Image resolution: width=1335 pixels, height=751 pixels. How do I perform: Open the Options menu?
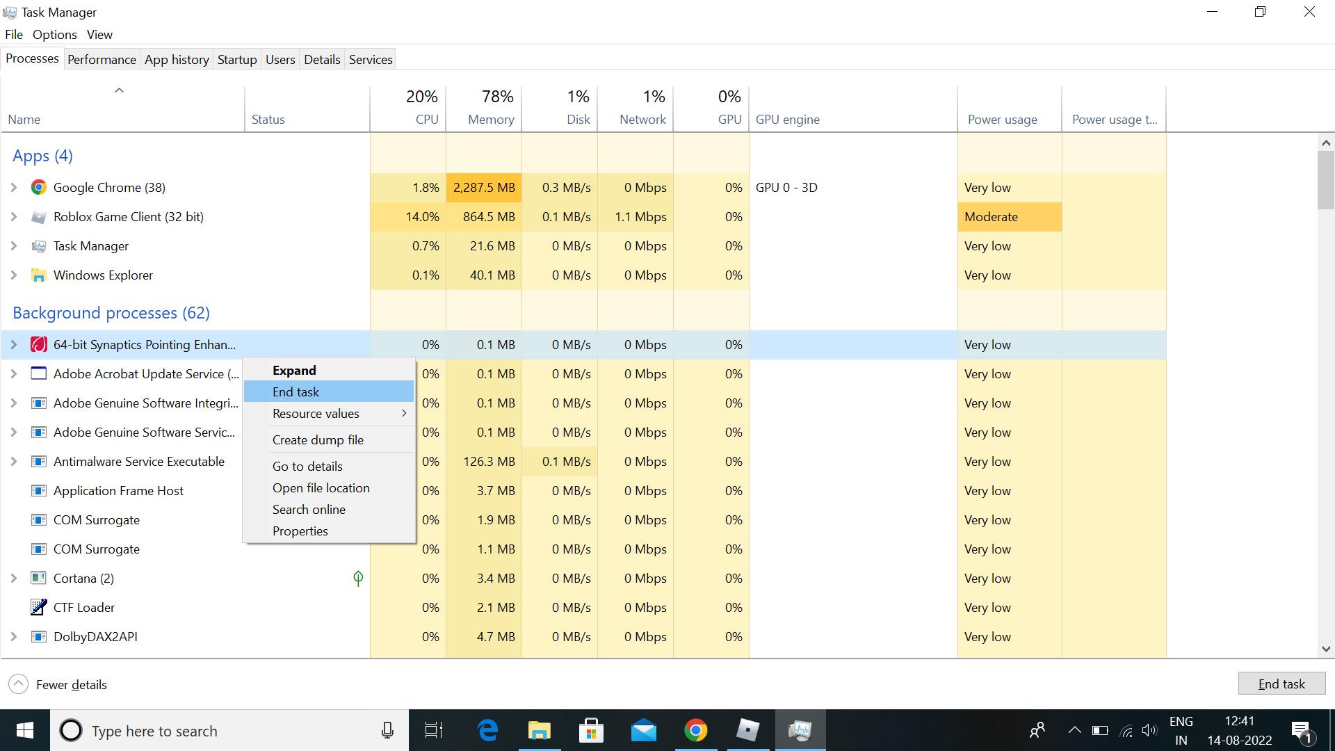point(55,35)
